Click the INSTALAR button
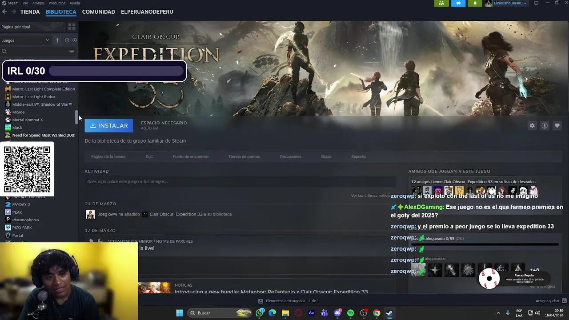The width and height of the screenshot is (569, 320). (x=109, y=126)
